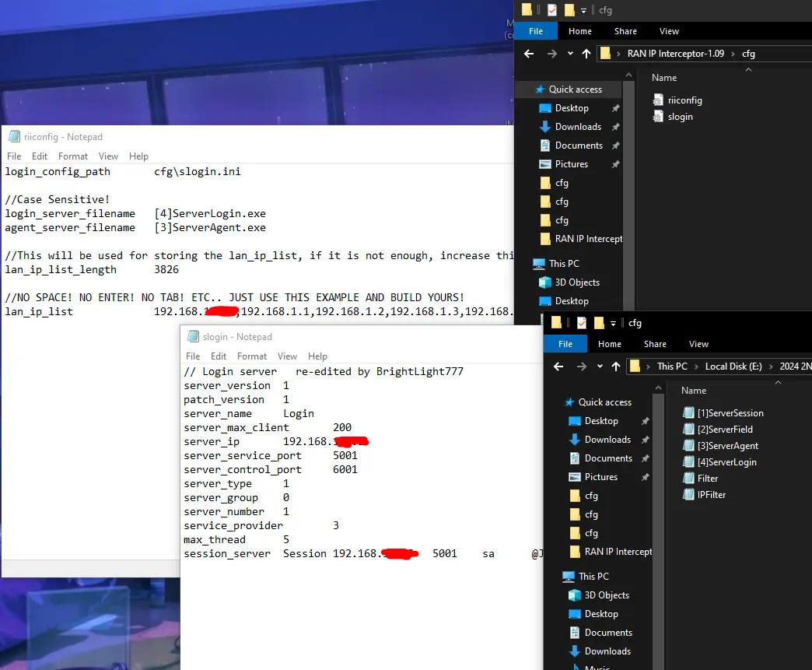The image size is (812, 670).
Task: Open View tab in upper Explorer
Action: (x=669, y=31)
